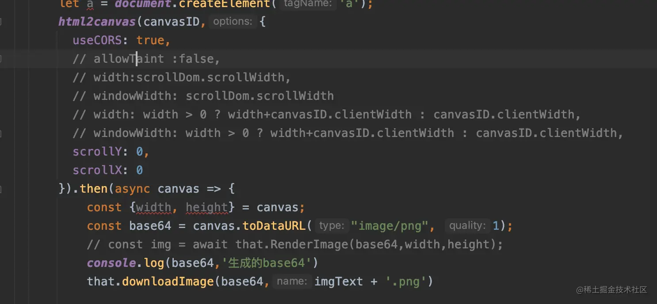Click the 'options:' inlay hint
657x304 pixels.
233,21
